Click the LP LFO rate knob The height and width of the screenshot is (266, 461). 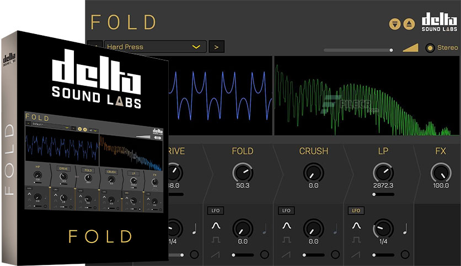tap(383, 229)
